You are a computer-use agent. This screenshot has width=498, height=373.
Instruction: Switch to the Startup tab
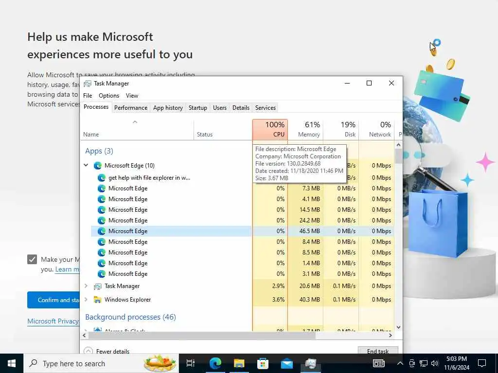(197, 108)
